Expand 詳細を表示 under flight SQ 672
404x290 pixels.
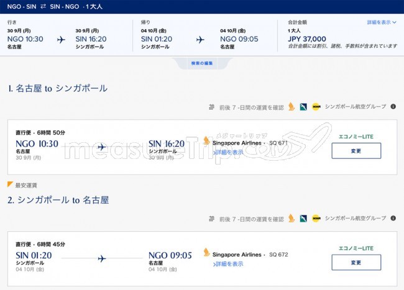pos(228,264)
